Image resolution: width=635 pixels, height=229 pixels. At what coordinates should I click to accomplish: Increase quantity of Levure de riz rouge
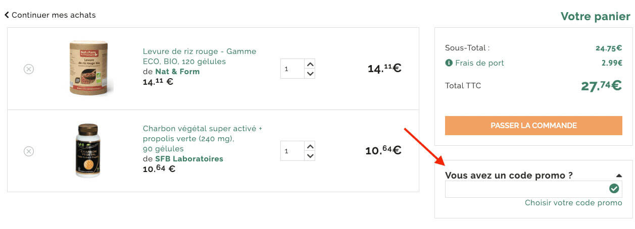click(310, 64)
